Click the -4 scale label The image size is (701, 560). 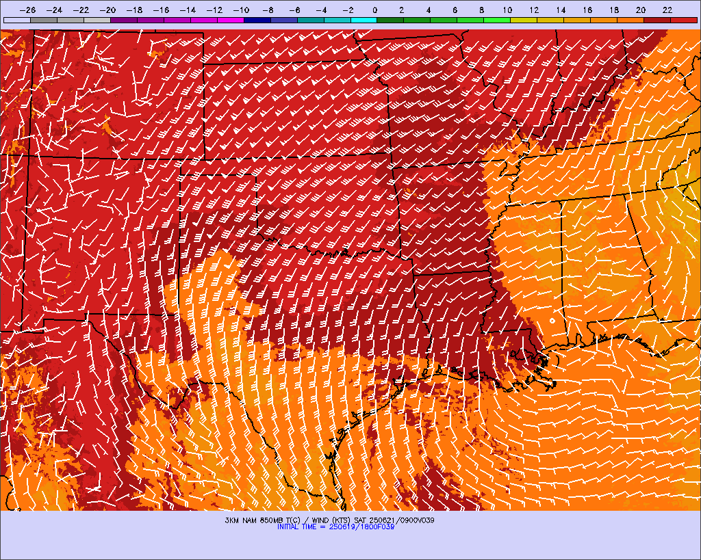tap(321, 10)
